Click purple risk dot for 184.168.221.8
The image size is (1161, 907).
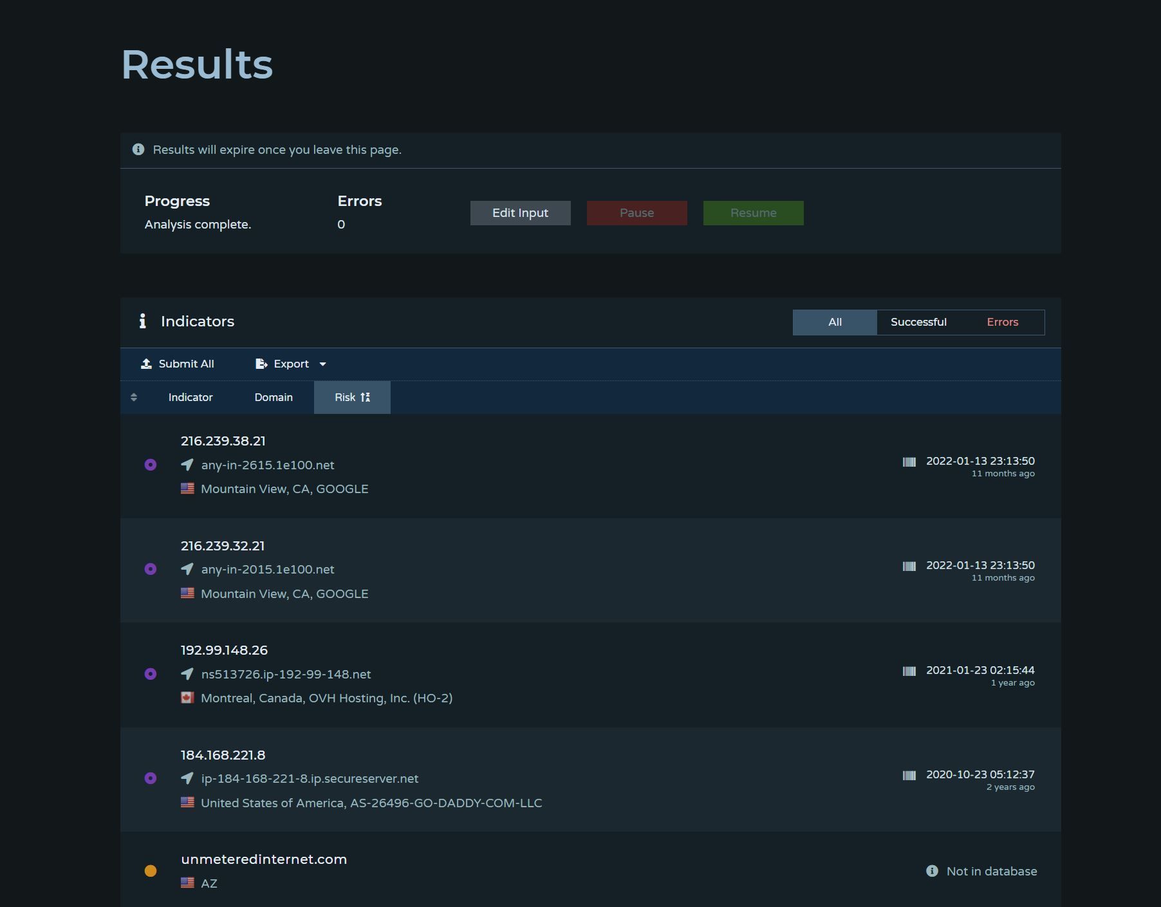tap(151, 778)
